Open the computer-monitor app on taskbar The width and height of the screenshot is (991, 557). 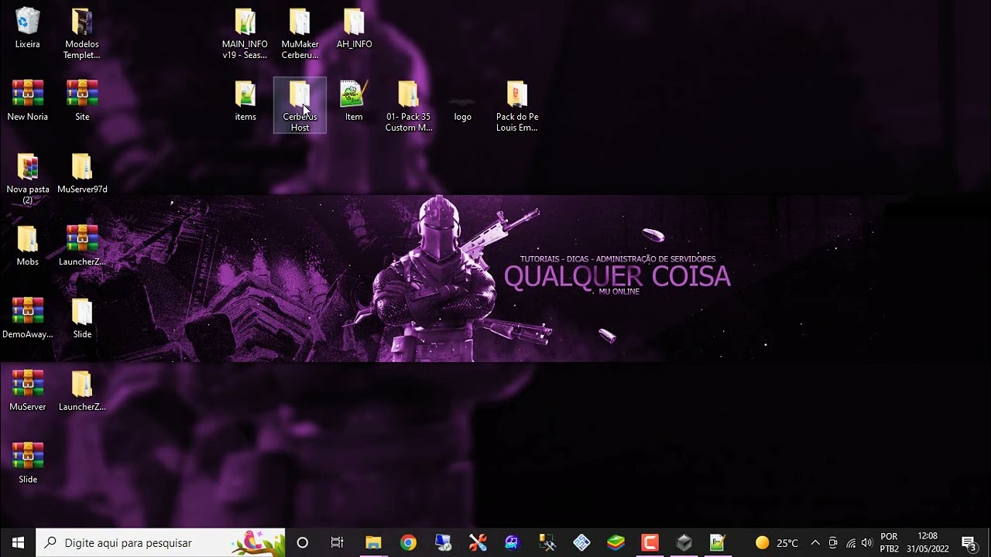pyautogui.click(x=443, y=542)
